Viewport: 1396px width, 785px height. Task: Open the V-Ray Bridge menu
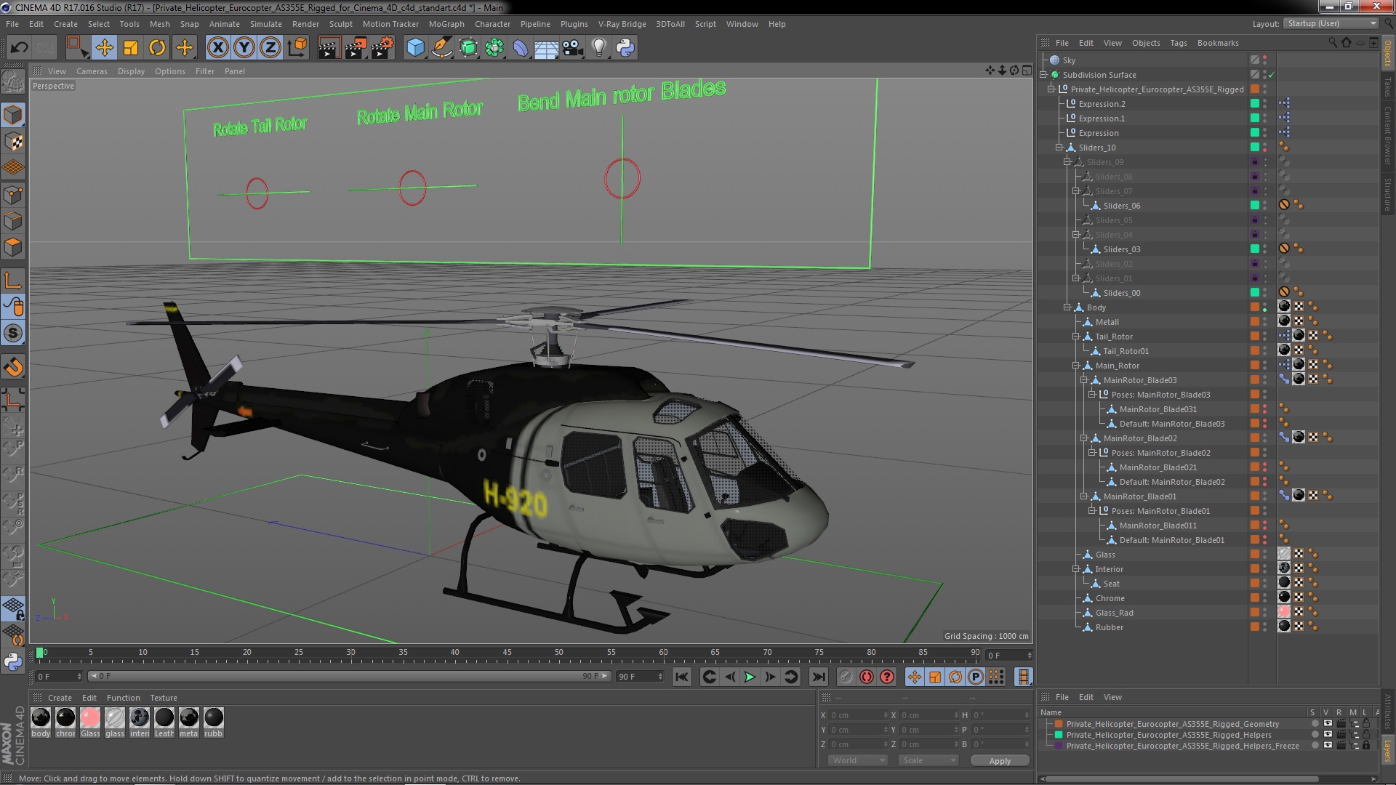pyautogui.click(x=622, y=24)
